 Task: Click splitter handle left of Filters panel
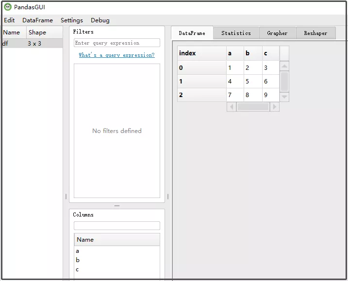tap(66, 197)
